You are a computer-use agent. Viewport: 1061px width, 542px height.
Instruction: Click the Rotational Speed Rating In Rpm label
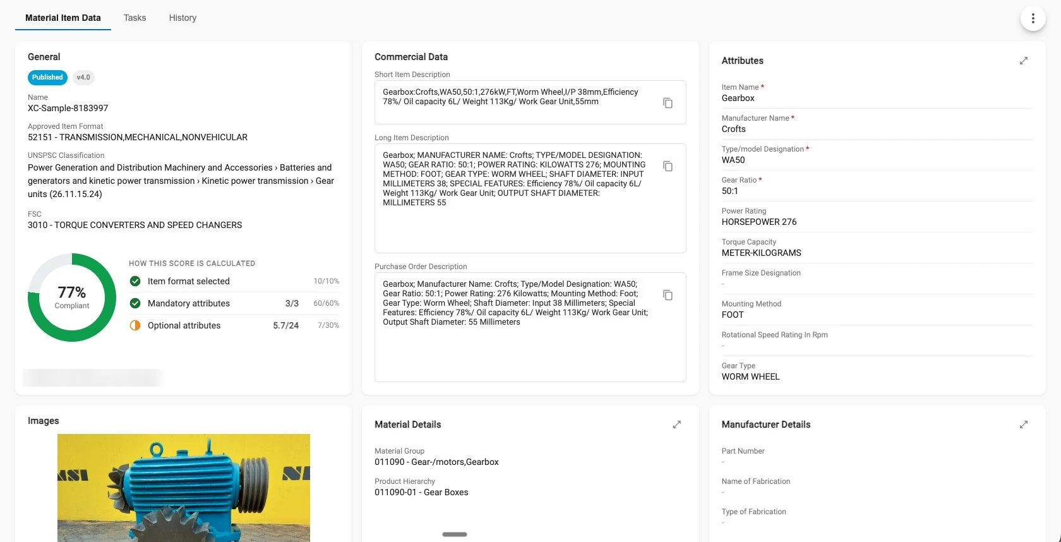775,335
